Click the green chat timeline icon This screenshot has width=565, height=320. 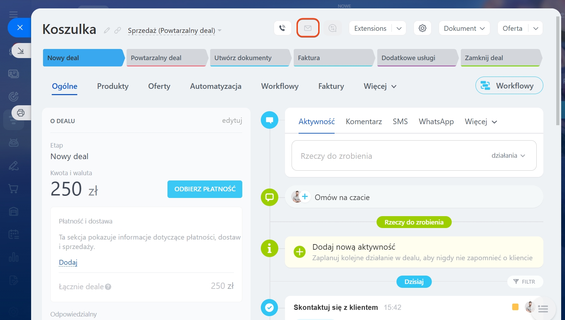click(x=270, y=197)
